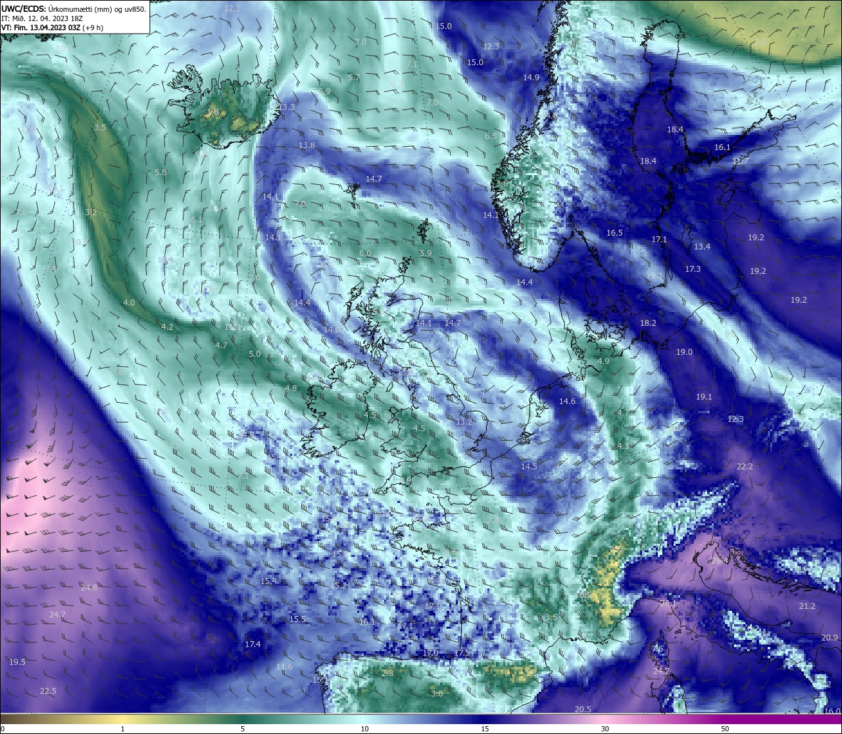Screen dimensions: 842x734
Task: Click the 19.1 map value
Action: pyautogui.click(x=704, y=397)
